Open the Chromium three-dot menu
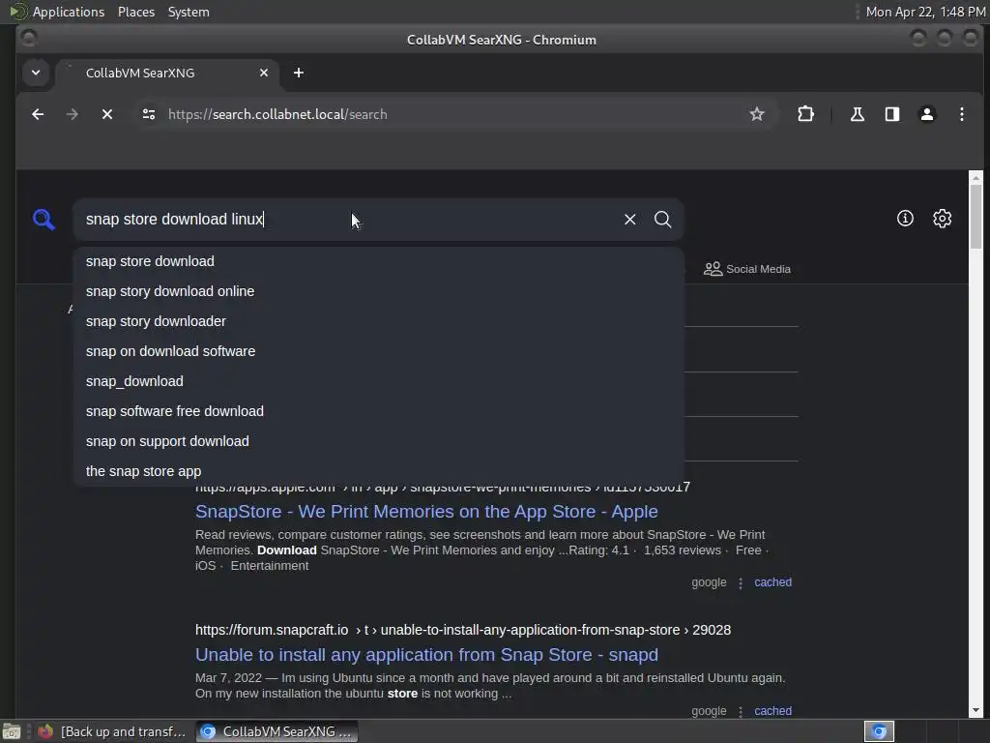Screen dimensions: 990x743 pyautogui.click(x=962, y=114)
